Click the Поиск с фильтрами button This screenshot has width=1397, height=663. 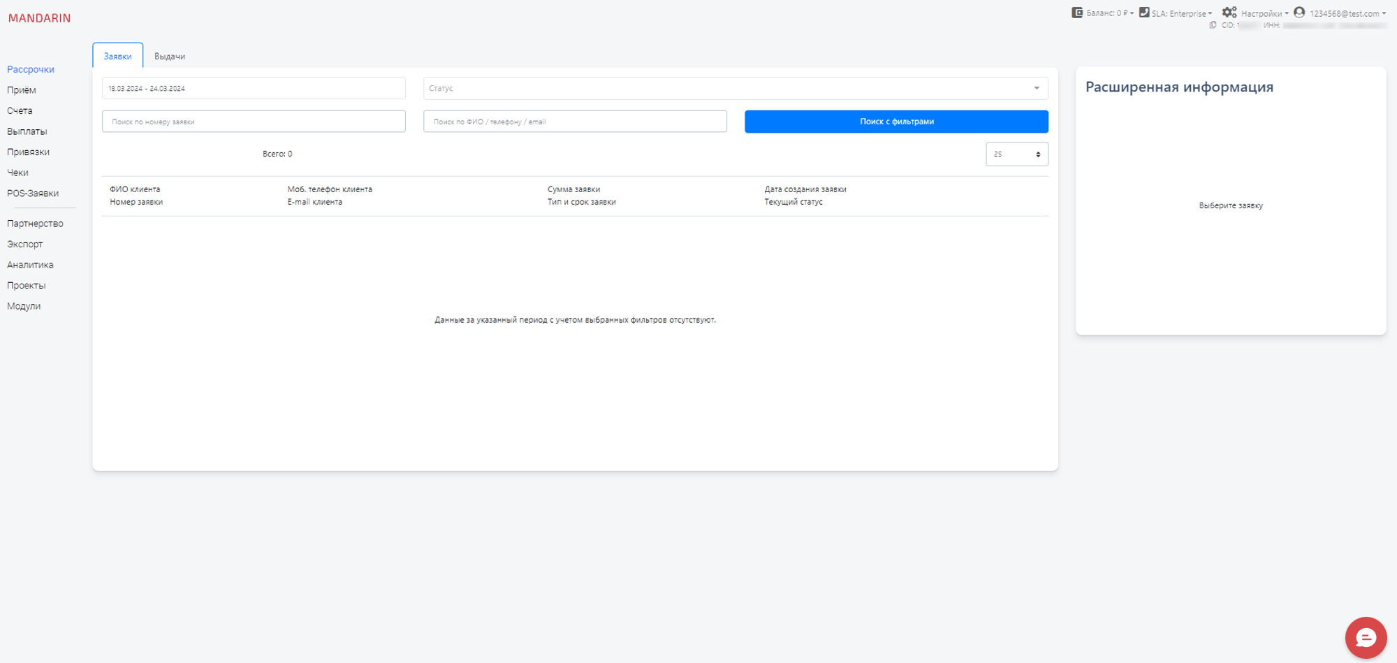(x=896, y=122)
